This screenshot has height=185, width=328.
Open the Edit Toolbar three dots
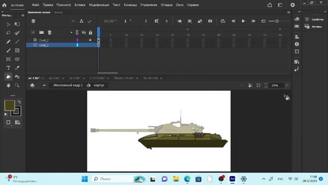coord(13,96)
